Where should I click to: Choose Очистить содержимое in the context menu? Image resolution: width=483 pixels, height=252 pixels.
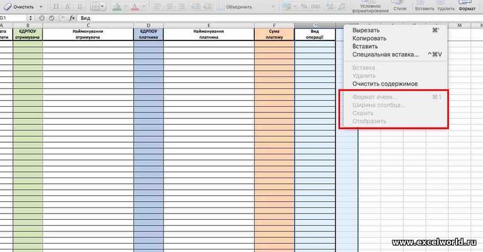385,84
